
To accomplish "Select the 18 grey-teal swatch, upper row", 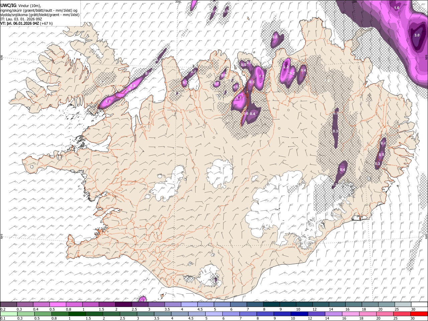I will (370, 305).
